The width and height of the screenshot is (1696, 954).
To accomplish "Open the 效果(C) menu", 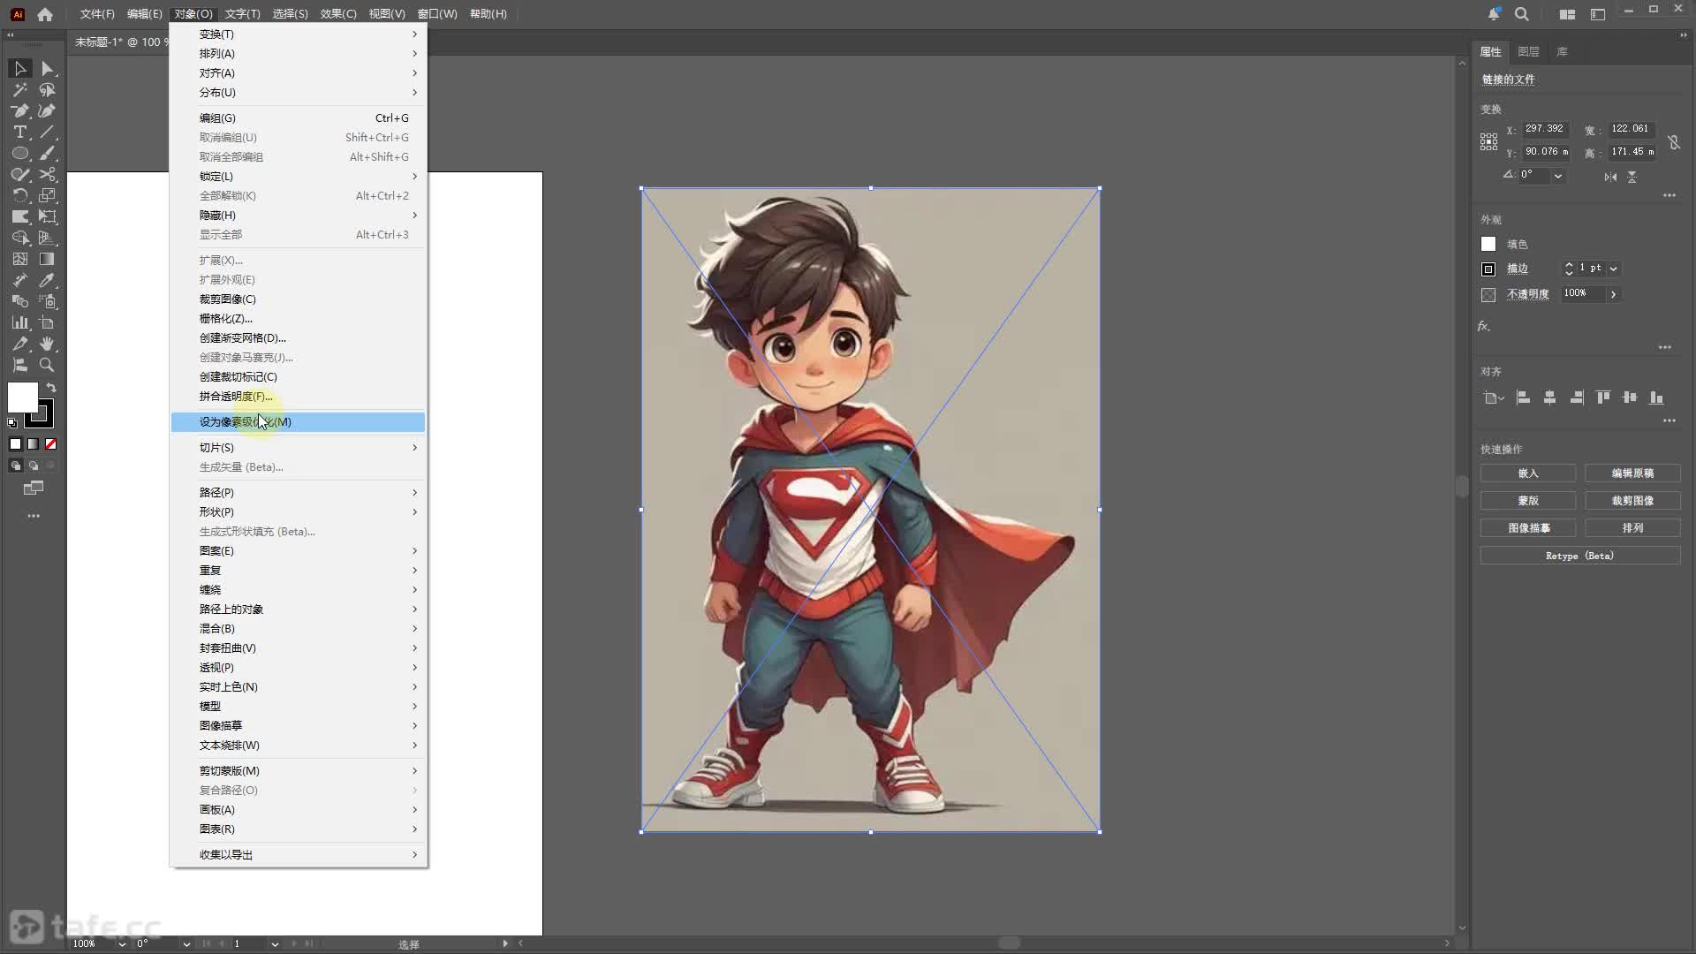I will pos(338,14).
